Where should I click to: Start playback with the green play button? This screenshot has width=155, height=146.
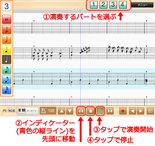[x=100, y=111]
